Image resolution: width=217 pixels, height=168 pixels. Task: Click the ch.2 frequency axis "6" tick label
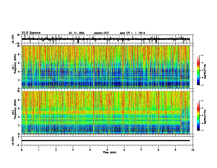[19, 108]
